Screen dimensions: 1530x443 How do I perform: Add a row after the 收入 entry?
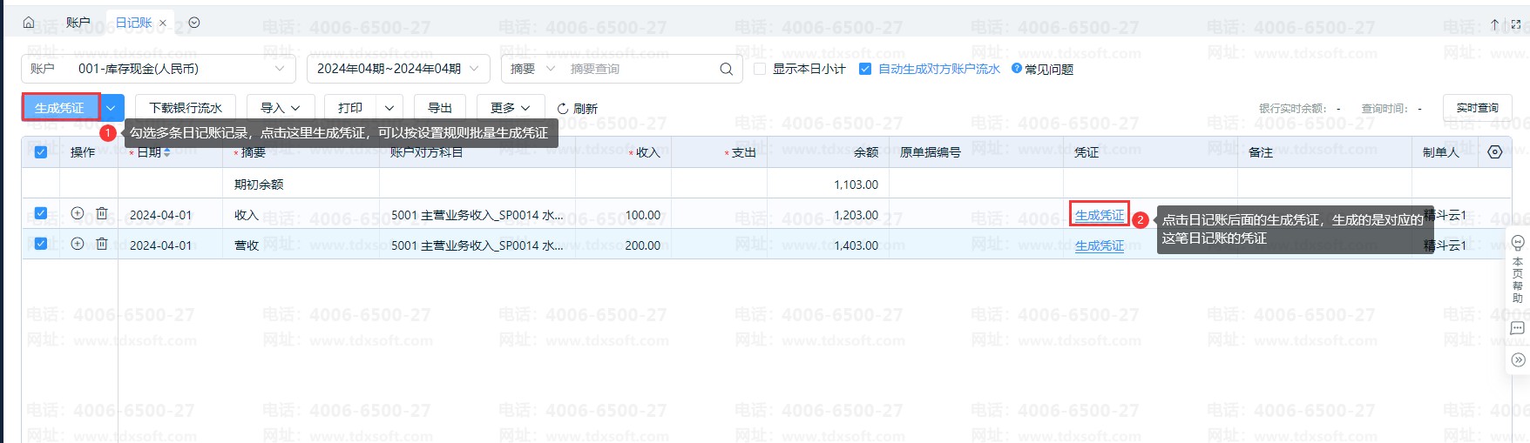(x=78, y=213)
